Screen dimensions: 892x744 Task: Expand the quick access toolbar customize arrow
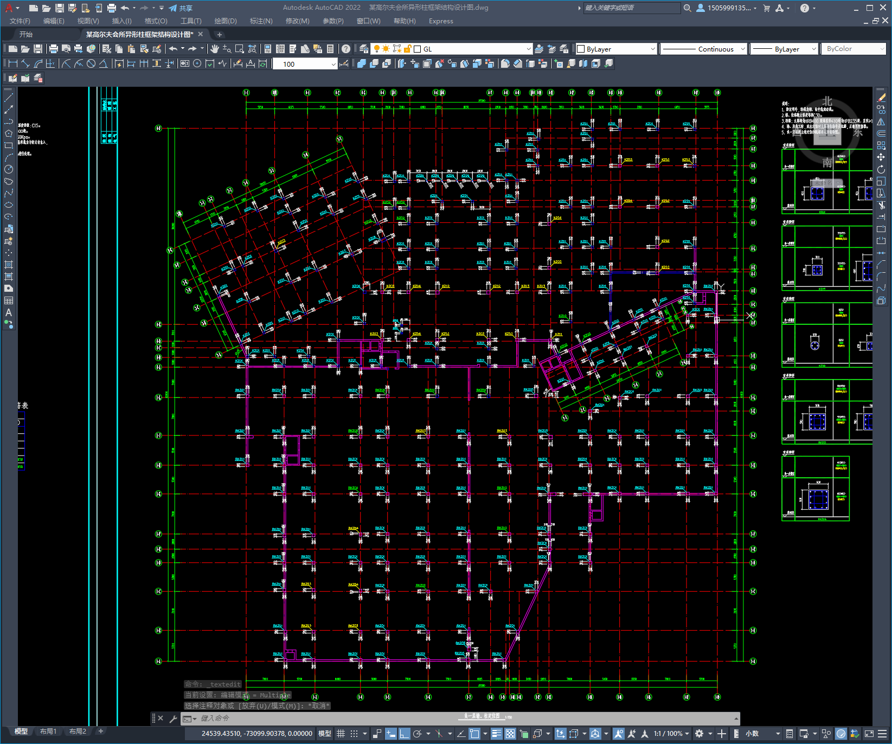coord(162,8)
